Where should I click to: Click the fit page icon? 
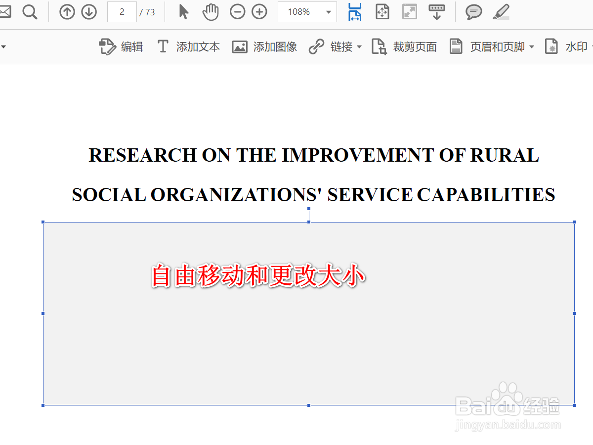coord(382,12)
